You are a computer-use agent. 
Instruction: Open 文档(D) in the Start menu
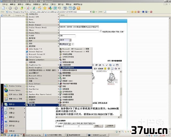click(14, 109)
